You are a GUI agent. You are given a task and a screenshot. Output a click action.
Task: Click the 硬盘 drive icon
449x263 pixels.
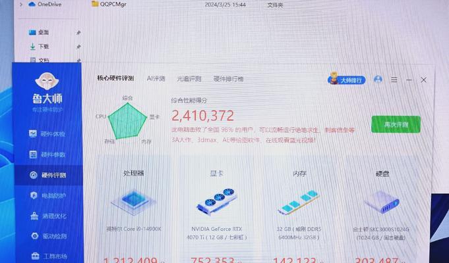(382, 202)
